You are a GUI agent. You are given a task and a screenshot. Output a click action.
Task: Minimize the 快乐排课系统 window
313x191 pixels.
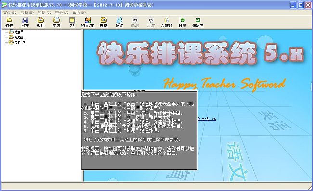point(293,5)
